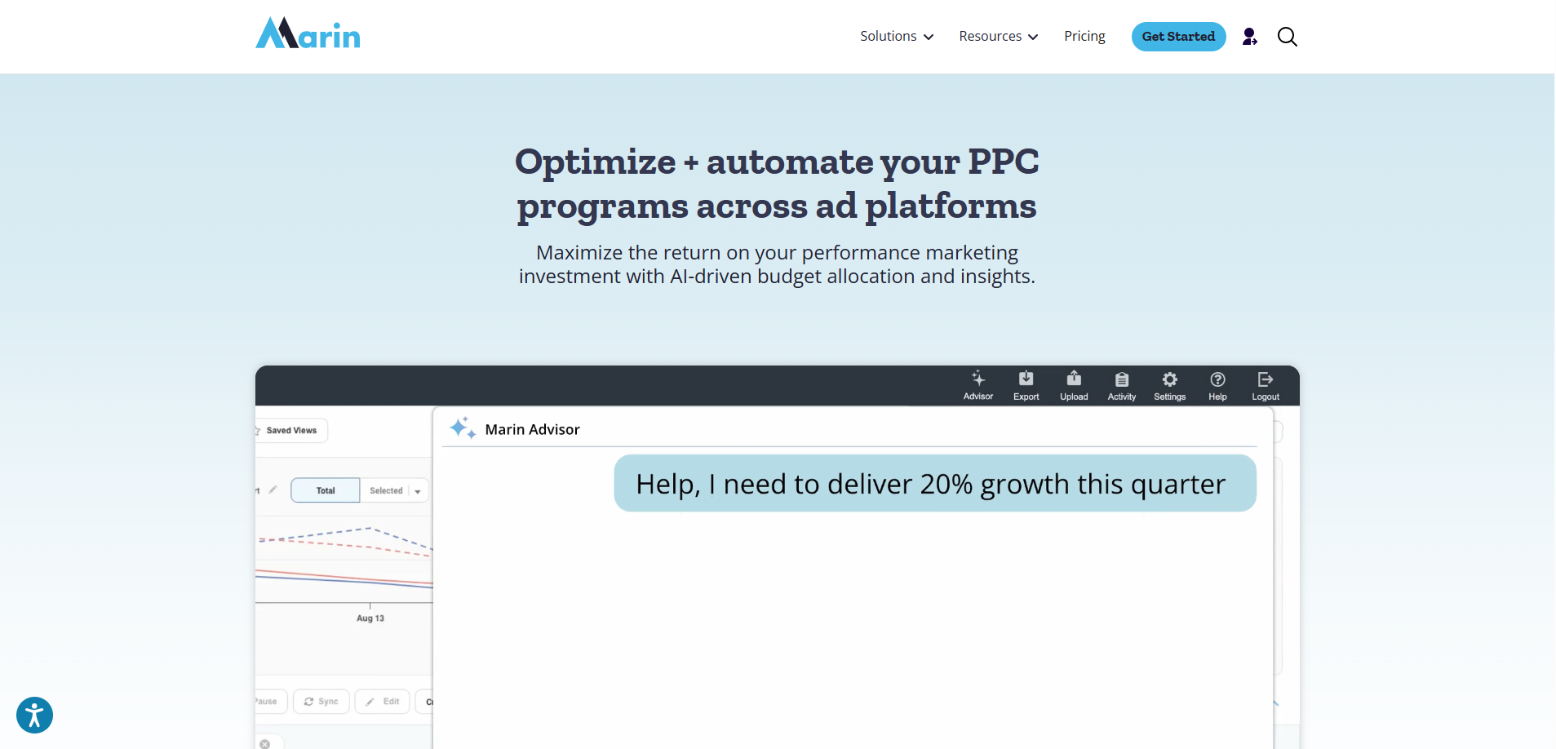Image resolution: width=1556 pixels, height=749 pixels.
Task: Open the accessibility widget icon
Action: pos(34,716)
